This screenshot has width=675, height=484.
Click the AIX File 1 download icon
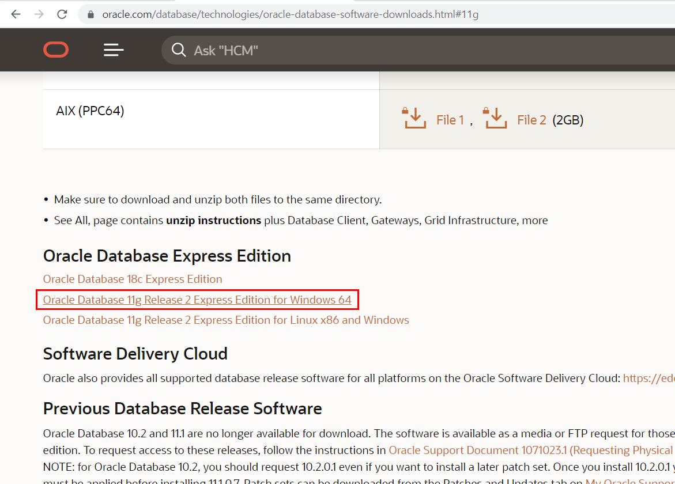click(414, 118)
